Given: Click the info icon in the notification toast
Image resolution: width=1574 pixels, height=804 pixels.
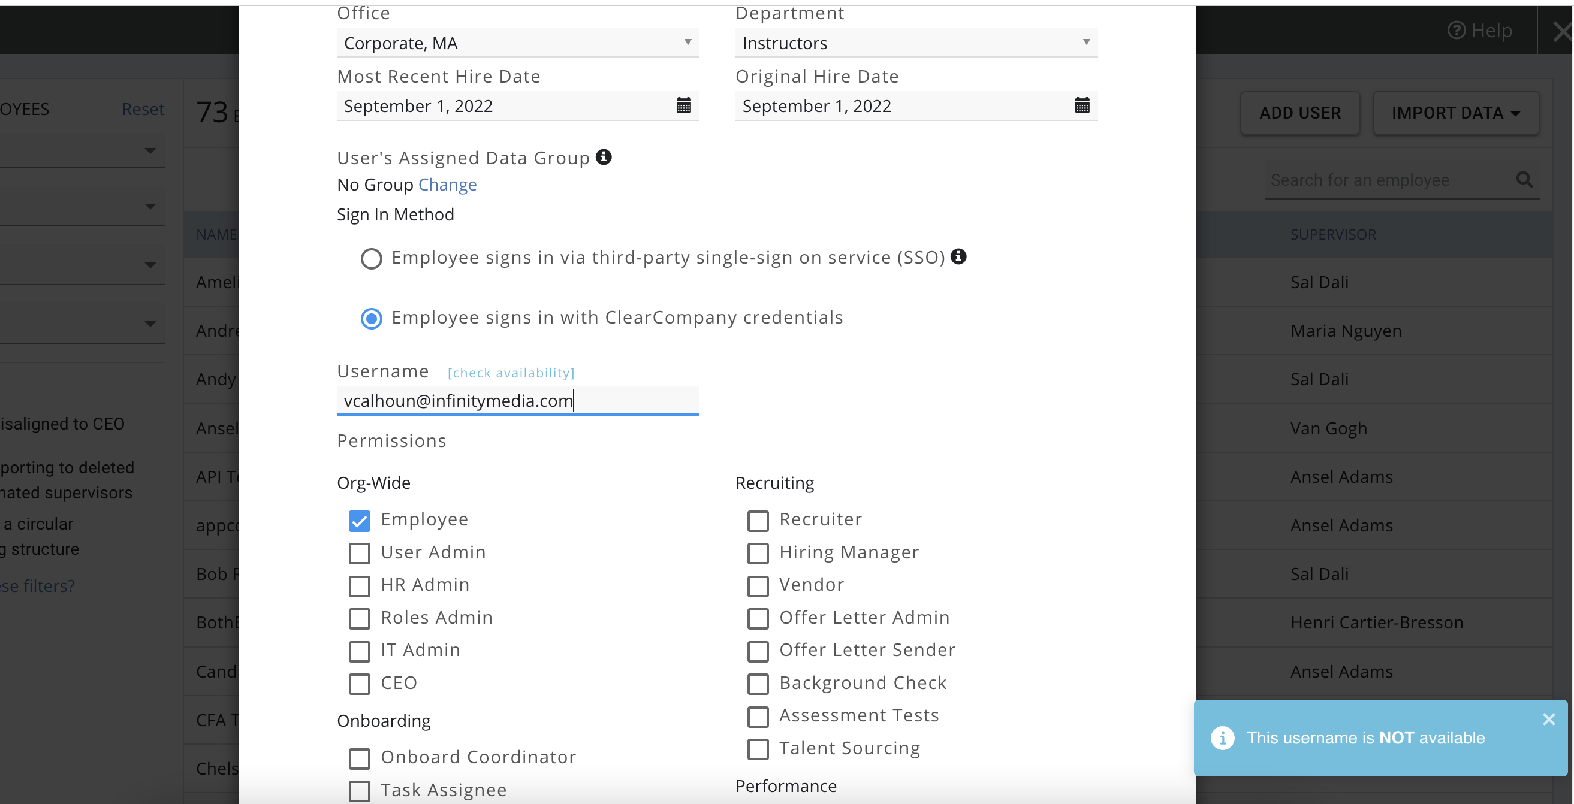Looking at the screenshot, I should point(1222,737).
